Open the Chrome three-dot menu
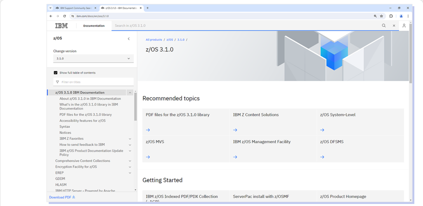423x206 pixels. [408, 16]
